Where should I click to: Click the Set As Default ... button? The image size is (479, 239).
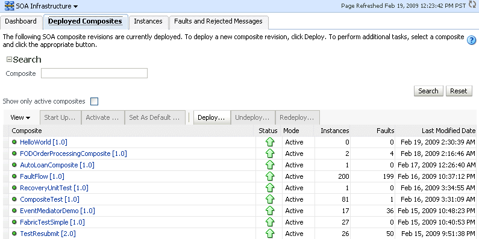[x=155, y=117]
